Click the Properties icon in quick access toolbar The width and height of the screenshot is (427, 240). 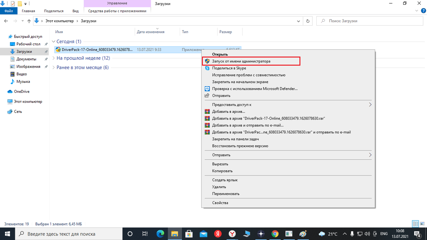[x=13, y=4]
